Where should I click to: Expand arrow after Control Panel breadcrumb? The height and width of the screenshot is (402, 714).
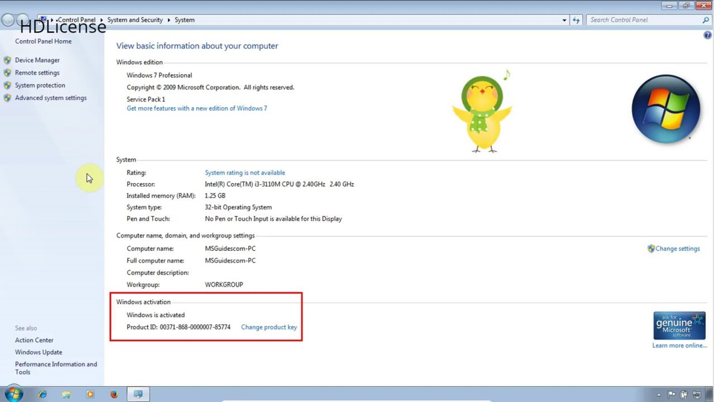(x=101, y=20)
